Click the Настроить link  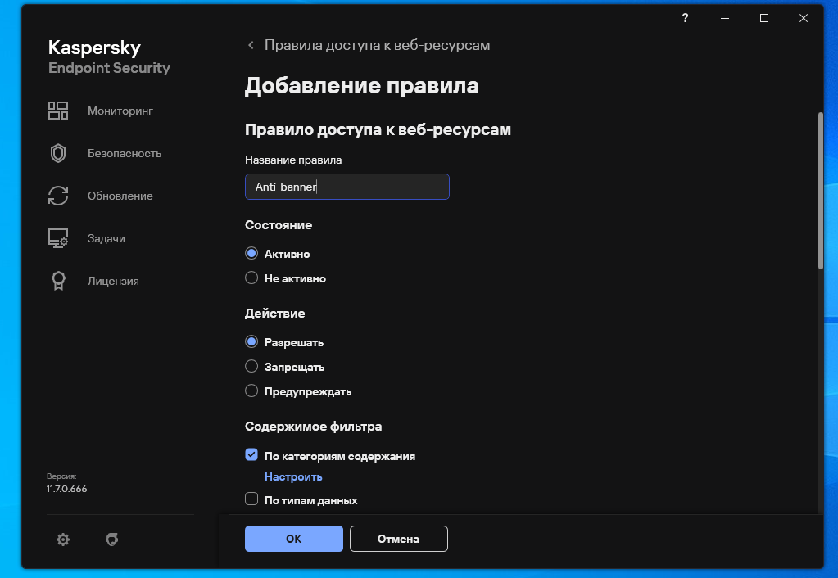click(293, 476)
